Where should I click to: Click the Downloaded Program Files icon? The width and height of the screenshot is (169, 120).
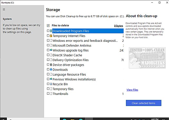tap(51, 31)
